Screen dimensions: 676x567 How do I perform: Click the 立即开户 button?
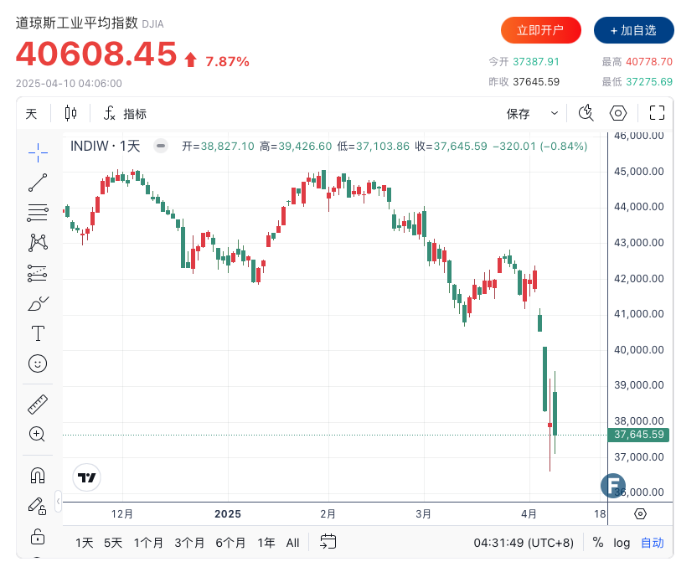(x=540, y=30)
